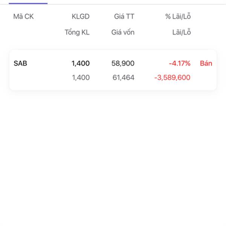This screenshot has width=226, height=226.
Task: Tap the Bán button for SAB
Action: pos(206,63)
